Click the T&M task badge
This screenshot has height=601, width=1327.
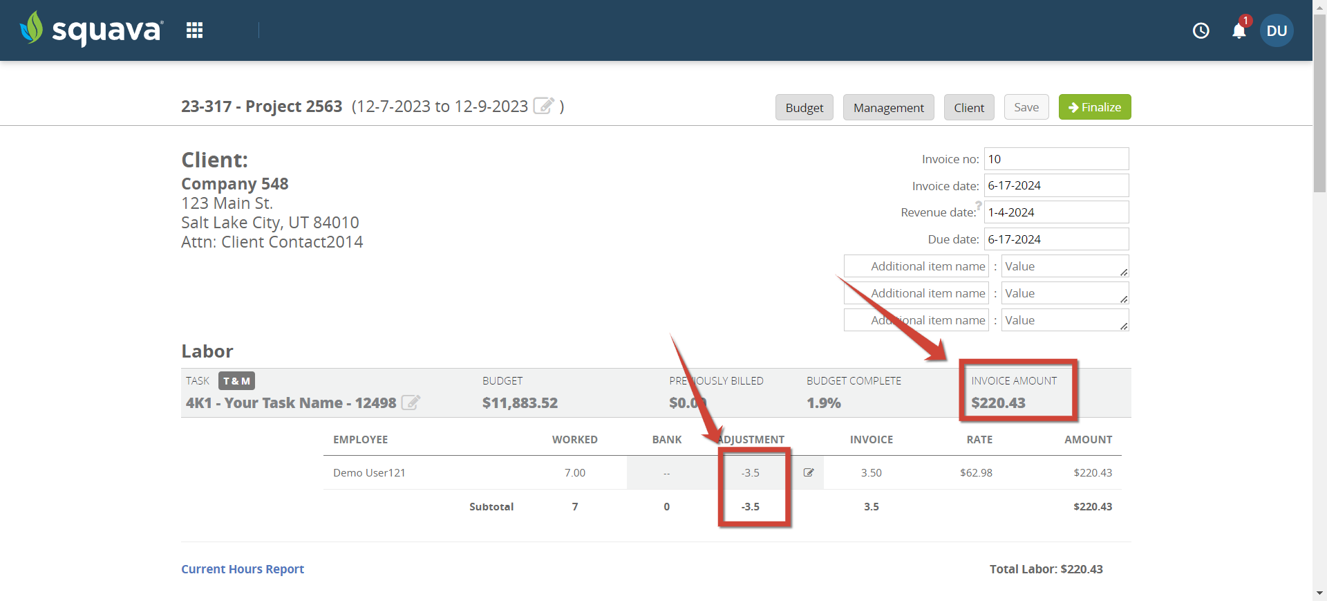[x=236, y=381]
